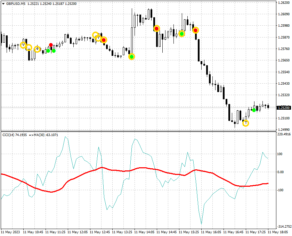The image size is (292, 236).
Task: Click the ringed green dot between the two red ringed dots
Action: click(x=181, y=34)
